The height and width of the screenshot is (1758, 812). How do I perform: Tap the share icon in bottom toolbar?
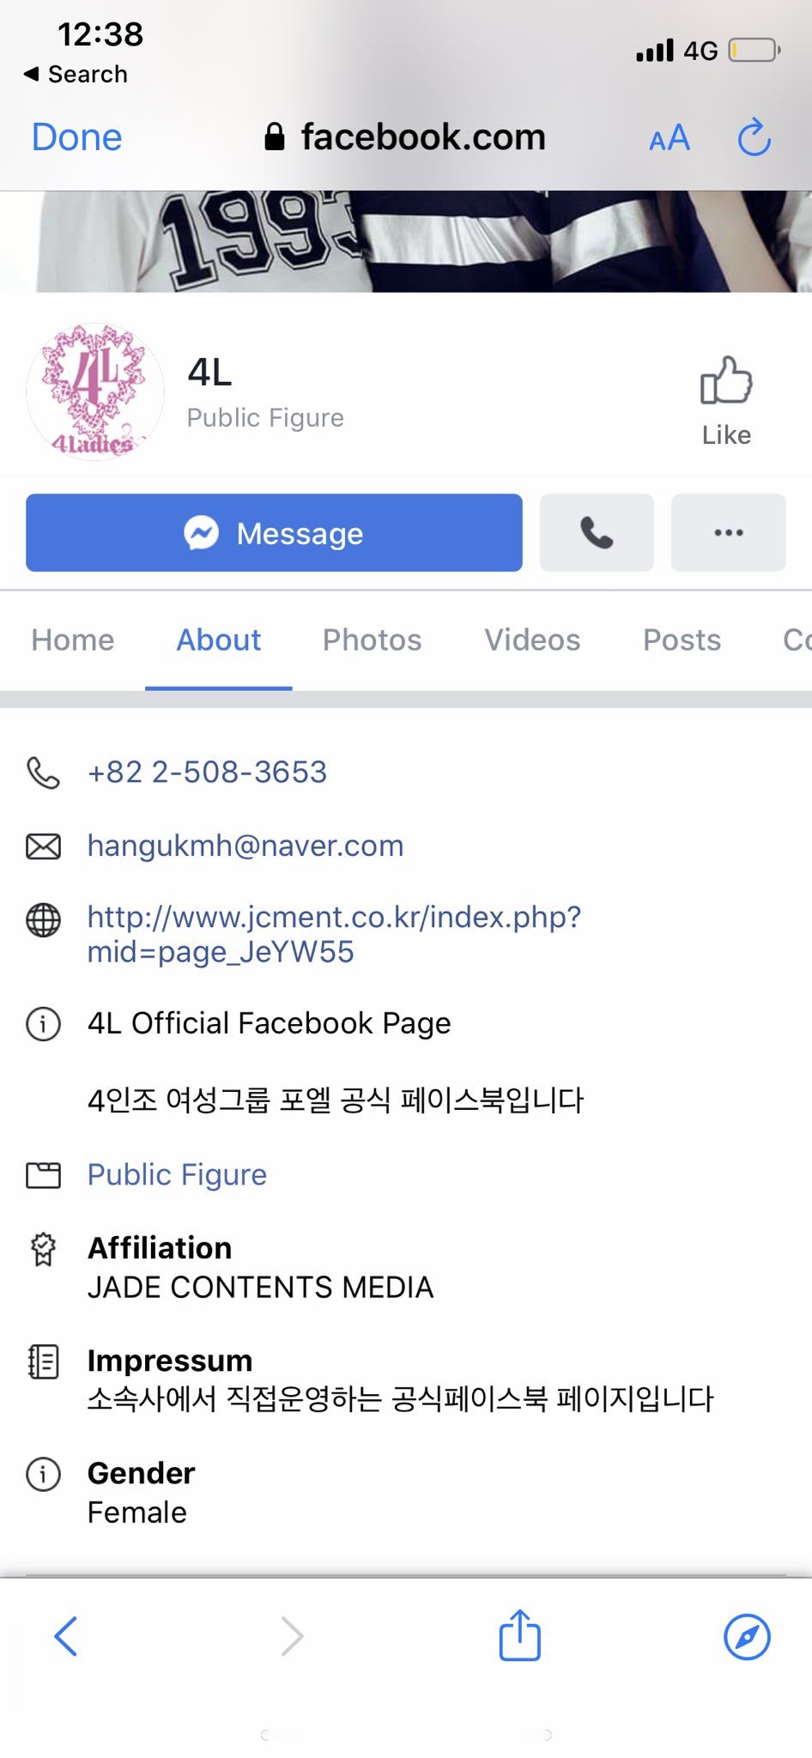click(519, 1635)
